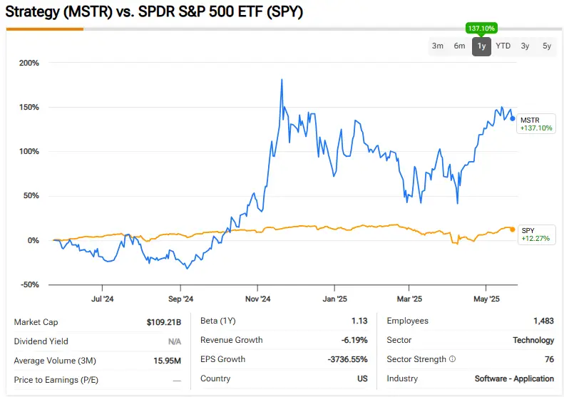The width and height of the screenshot is (564, 397).
Task: Click the Dividend Yield label
Action: coord(41,341)
